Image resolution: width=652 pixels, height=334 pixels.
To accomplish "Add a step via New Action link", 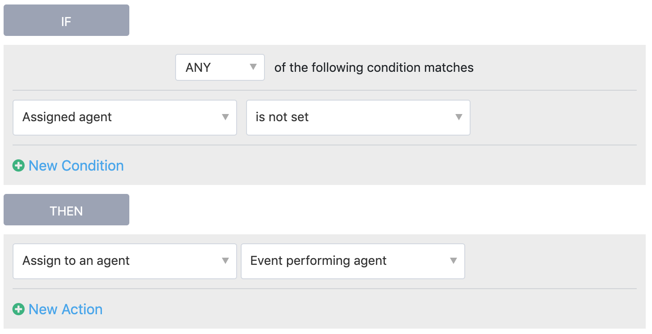I will pyautogui.click(x=66, y=309).
